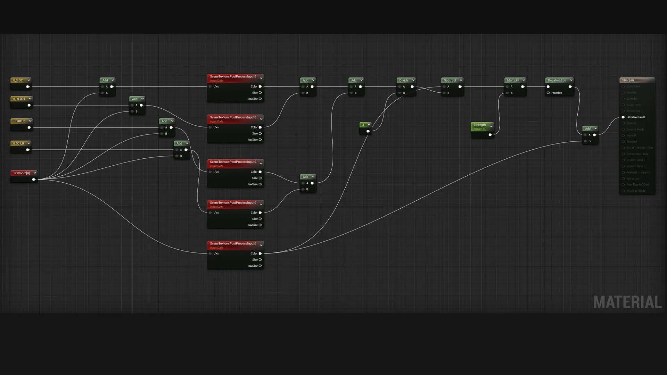Expand the Multiply node chevron
Image resolution: width=667 pixels, height=375 pixels.
(x=524, y=80)
